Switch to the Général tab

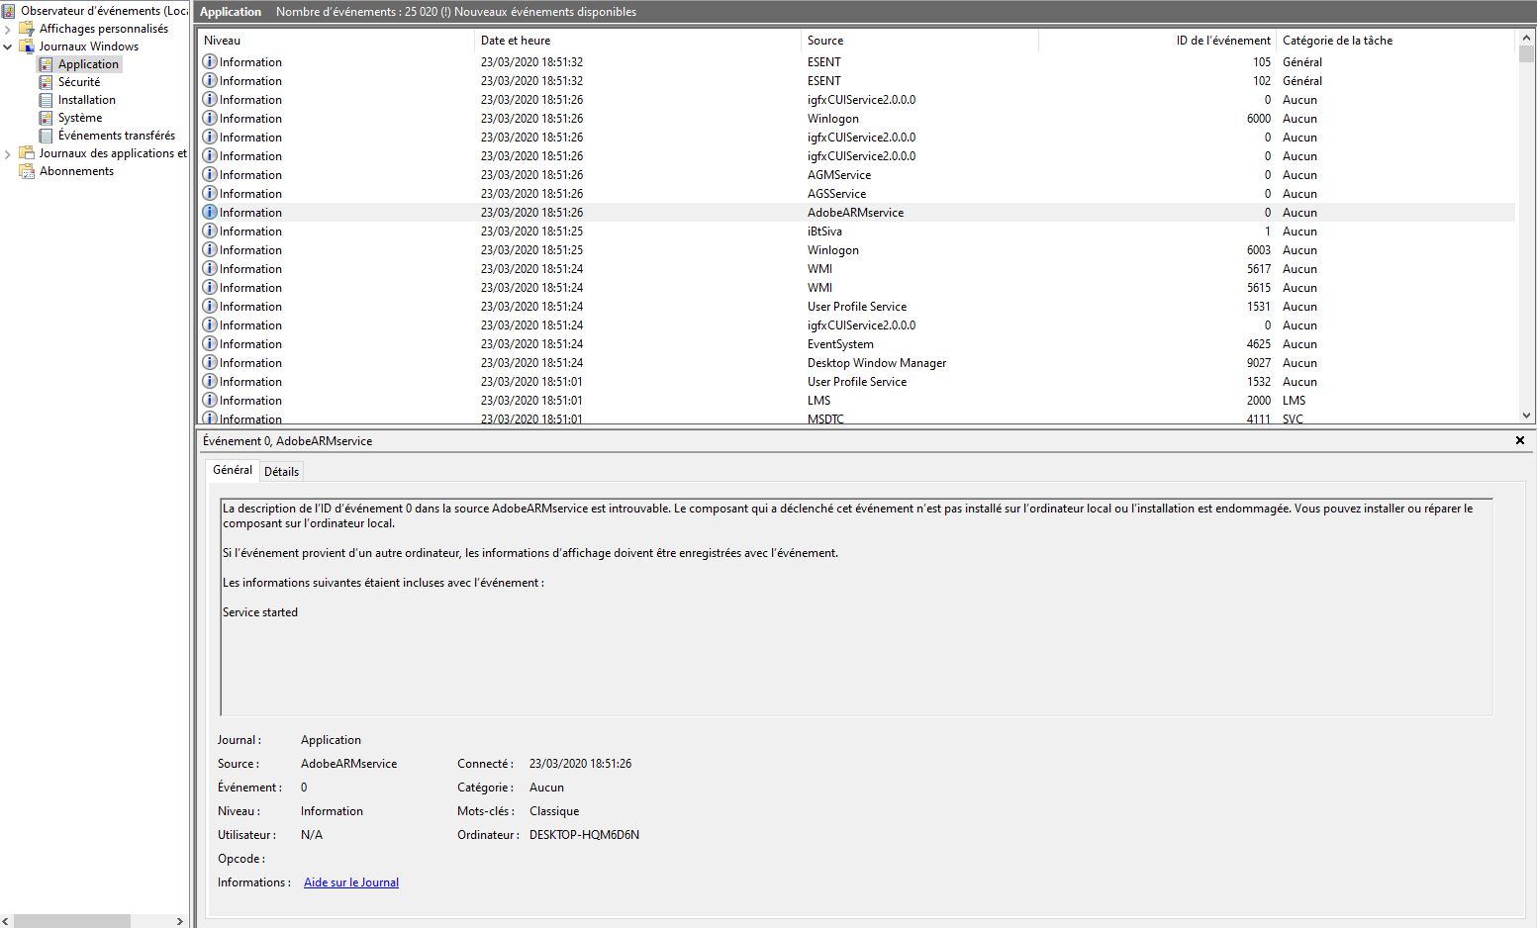coord(233,470)
